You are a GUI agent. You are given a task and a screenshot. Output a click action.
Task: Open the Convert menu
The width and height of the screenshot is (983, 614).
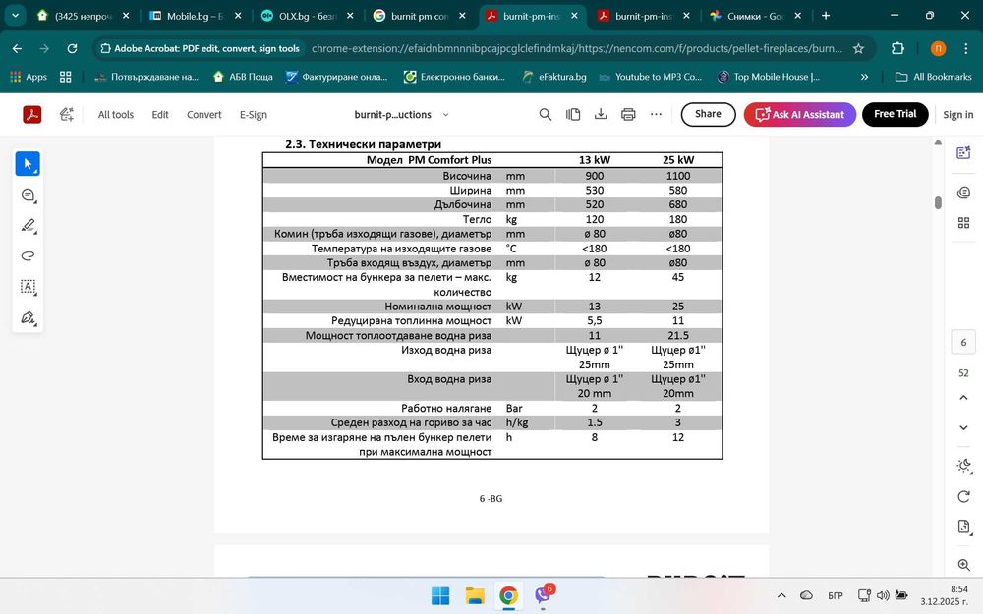(203, 115)
